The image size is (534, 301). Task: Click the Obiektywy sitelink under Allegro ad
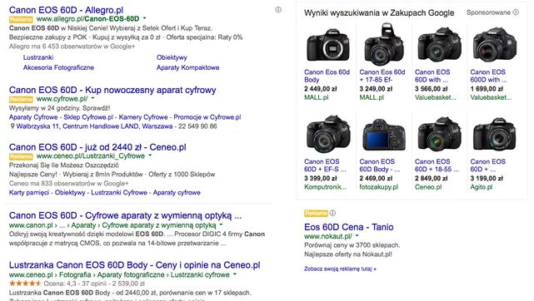click(x=172, y=57)
